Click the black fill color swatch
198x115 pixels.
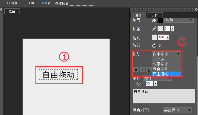click(x=160, y=20)
